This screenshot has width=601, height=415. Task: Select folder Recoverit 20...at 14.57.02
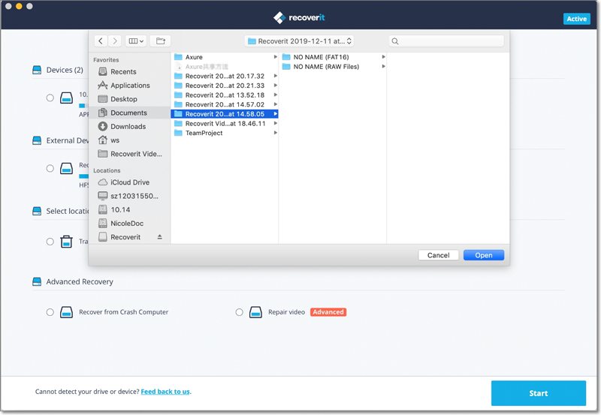225,104
